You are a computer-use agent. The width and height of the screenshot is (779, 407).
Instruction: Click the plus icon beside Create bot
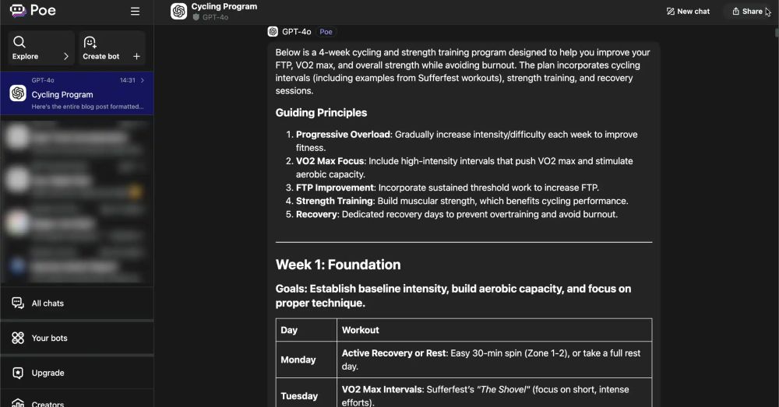[x=136, y=57]
